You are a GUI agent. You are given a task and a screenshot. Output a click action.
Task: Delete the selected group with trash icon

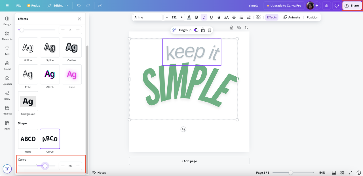[x=209, y=30]
